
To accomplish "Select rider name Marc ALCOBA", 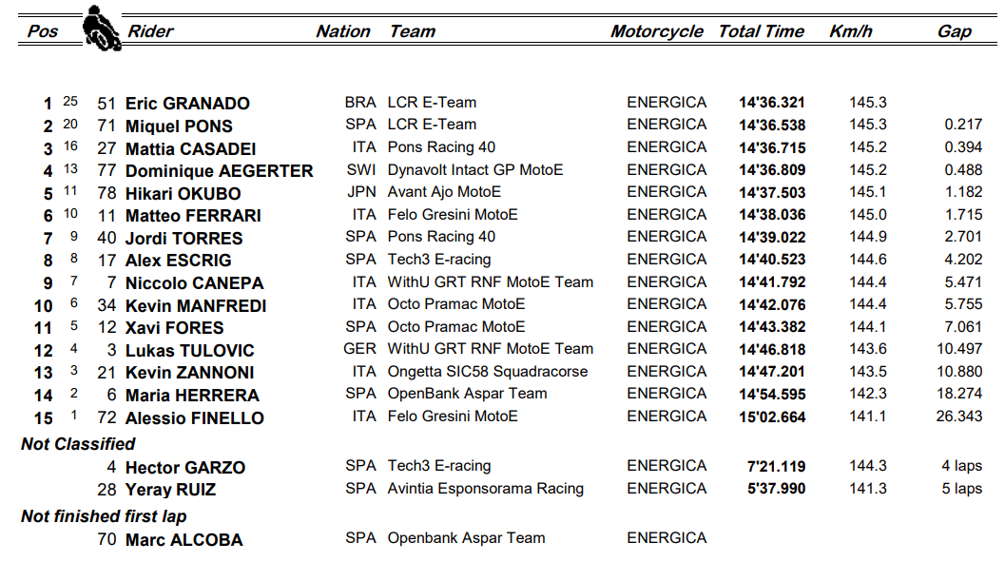I will pos(184,540).
